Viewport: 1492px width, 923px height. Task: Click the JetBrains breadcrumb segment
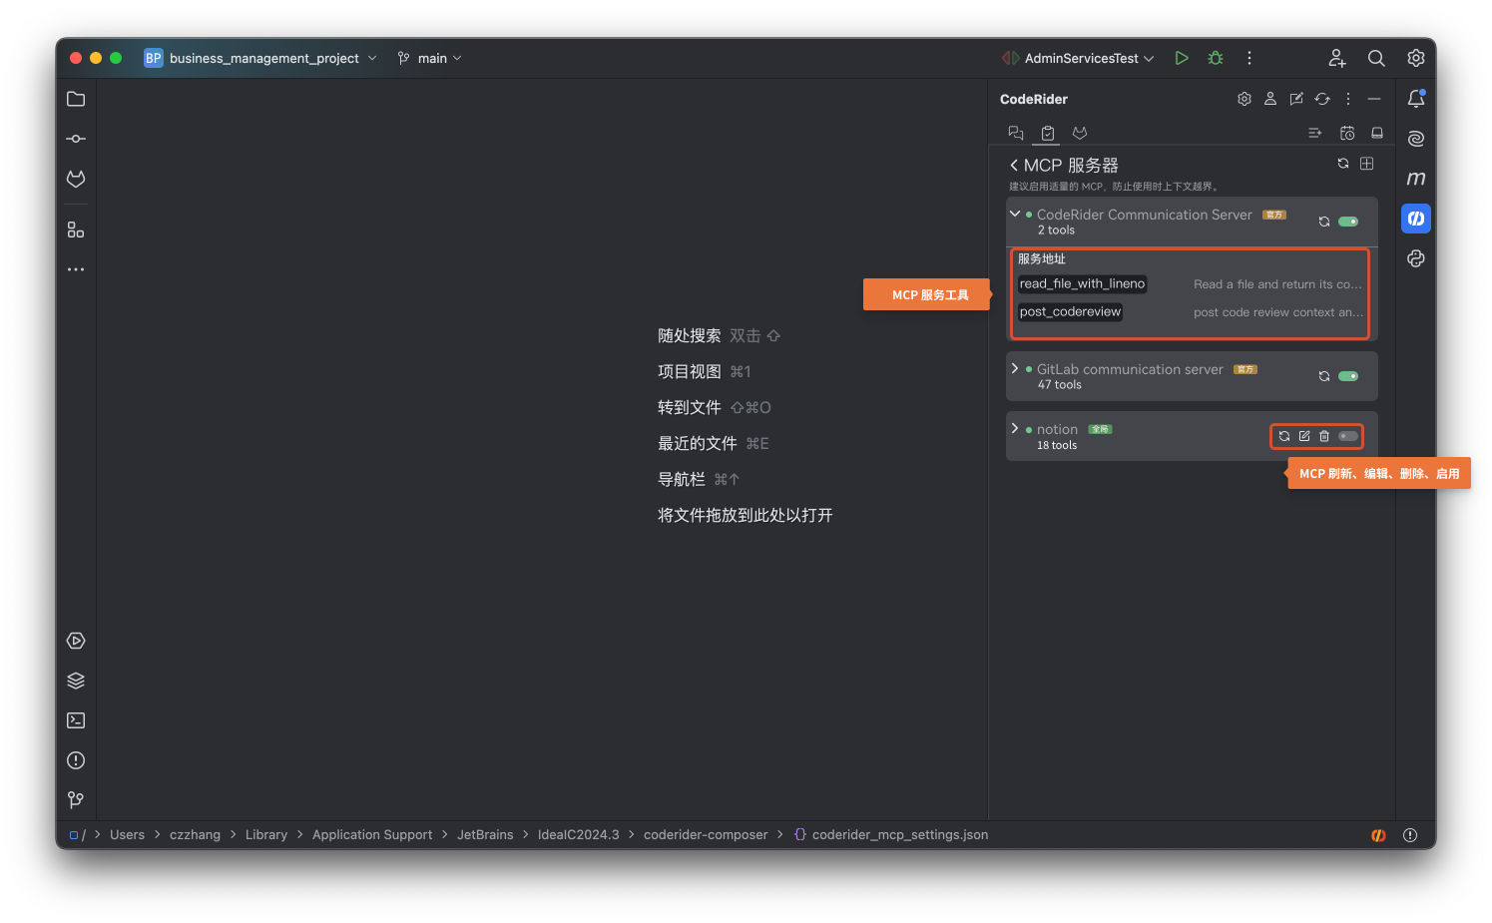485,835
